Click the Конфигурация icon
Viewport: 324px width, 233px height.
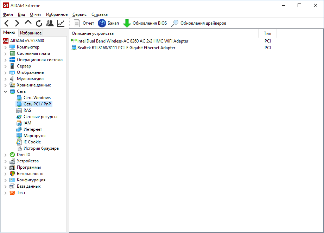[12, 180]
